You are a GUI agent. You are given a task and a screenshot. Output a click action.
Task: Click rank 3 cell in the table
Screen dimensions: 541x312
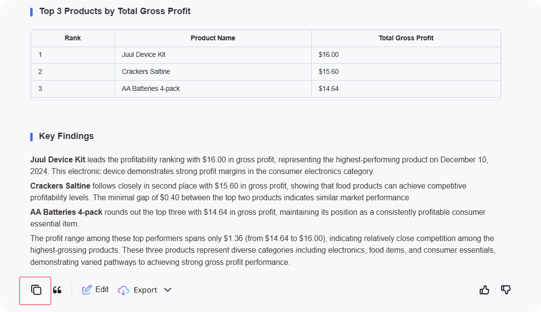tap(40, 88)
